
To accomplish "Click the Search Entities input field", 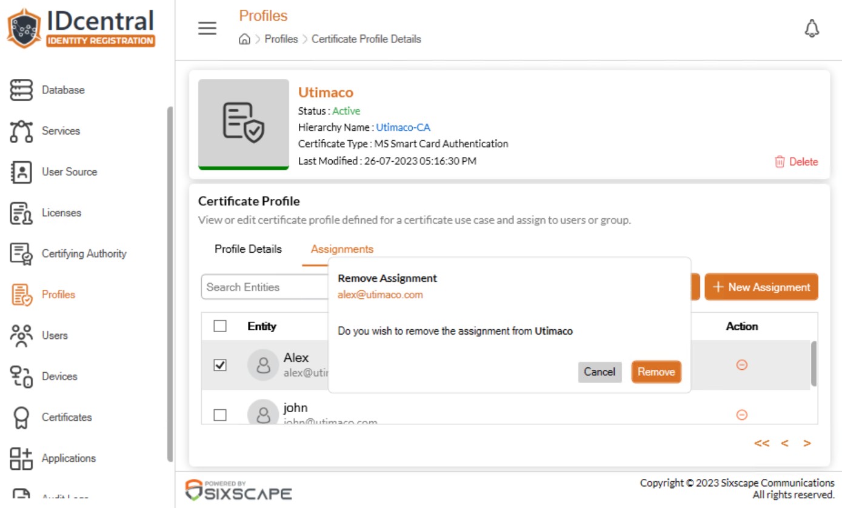I will 265,287.
